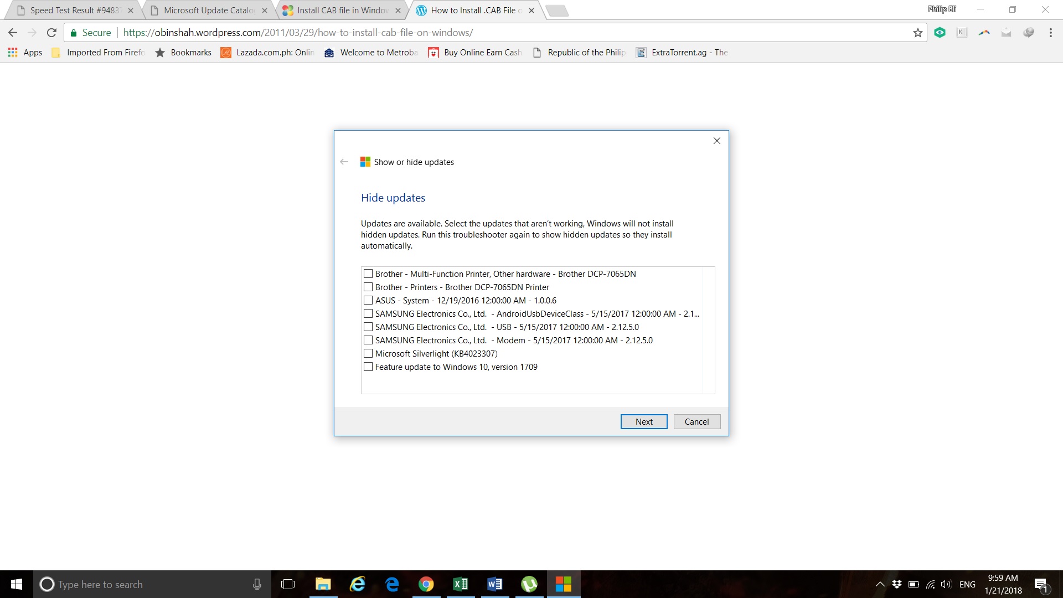1063x598 pixels.
Task: Expand the Show or hide updates back arrow
Action: tap(344, 161)
